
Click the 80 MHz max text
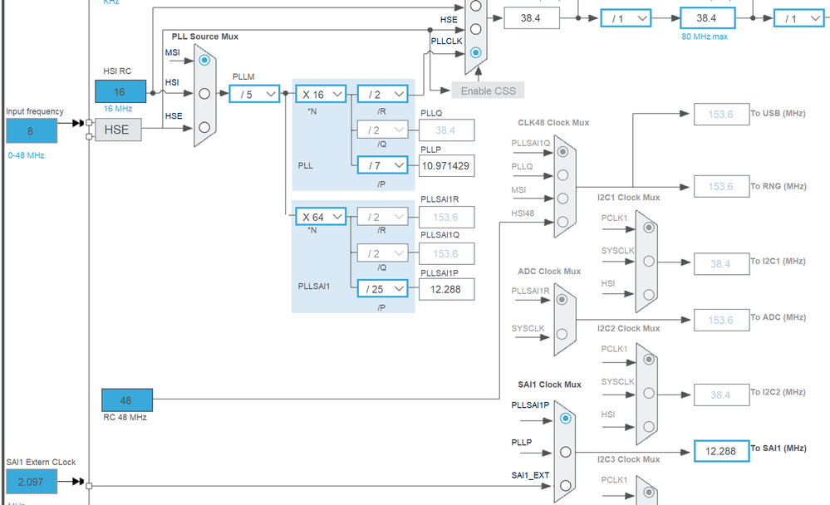click(705, 37)
